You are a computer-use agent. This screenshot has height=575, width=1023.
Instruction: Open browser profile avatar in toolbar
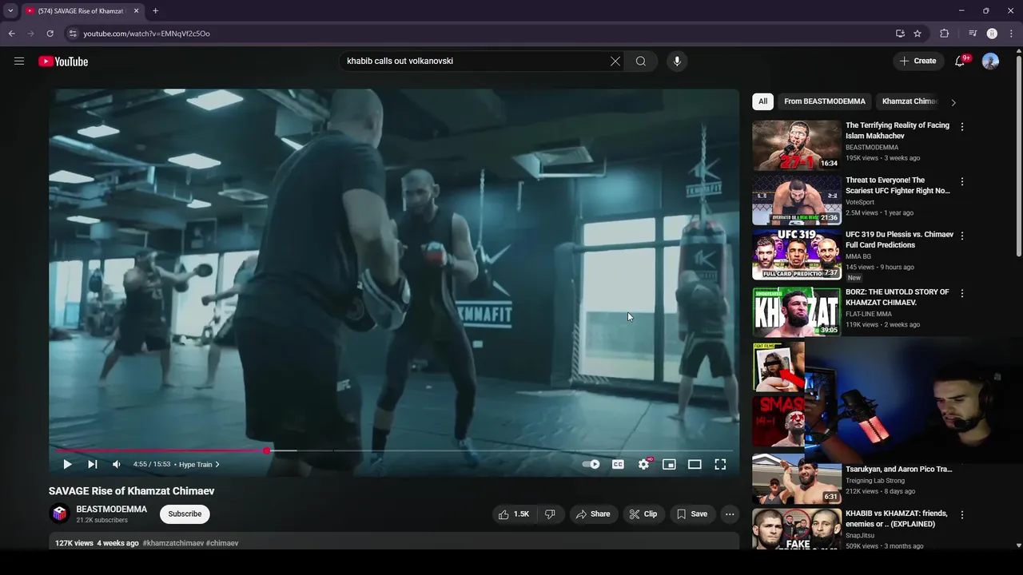click(x=992, y=34)
